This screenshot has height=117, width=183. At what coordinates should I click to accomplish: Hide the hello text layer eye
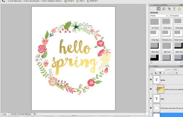tap(151, 99)
